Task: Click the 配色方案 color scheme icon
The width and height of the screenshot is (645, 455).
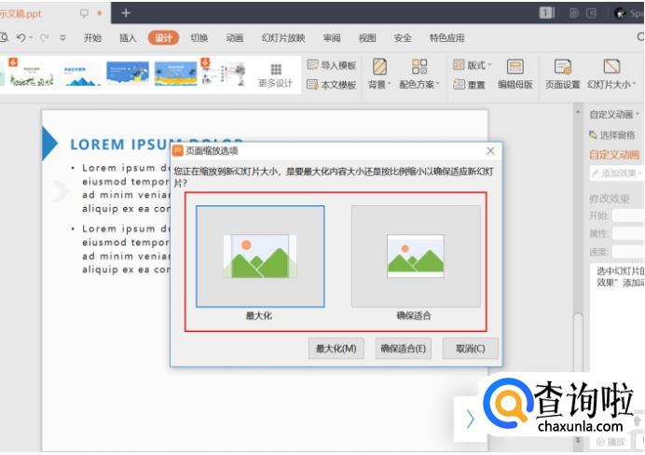Action: tap(419, 66)
